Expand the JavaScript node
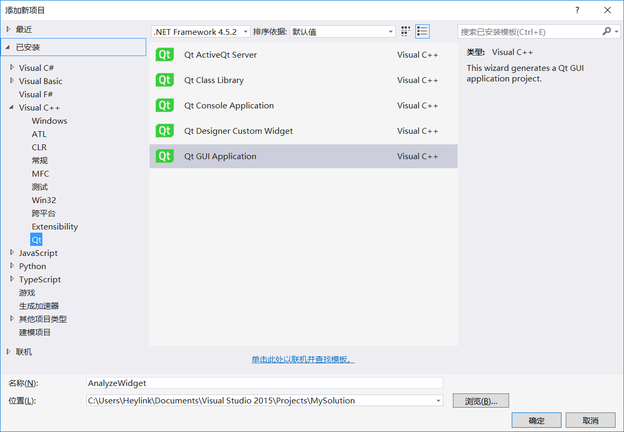Image resolution: width=624 pixels, height=432 pixels. tap(12, 252)
